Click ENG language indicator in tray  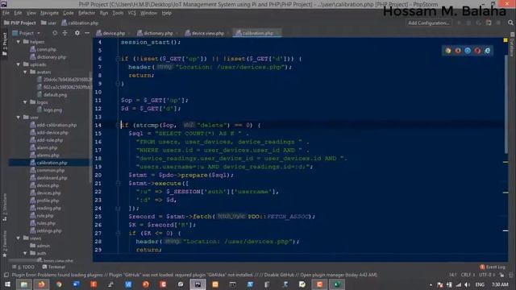coord(480,284)
